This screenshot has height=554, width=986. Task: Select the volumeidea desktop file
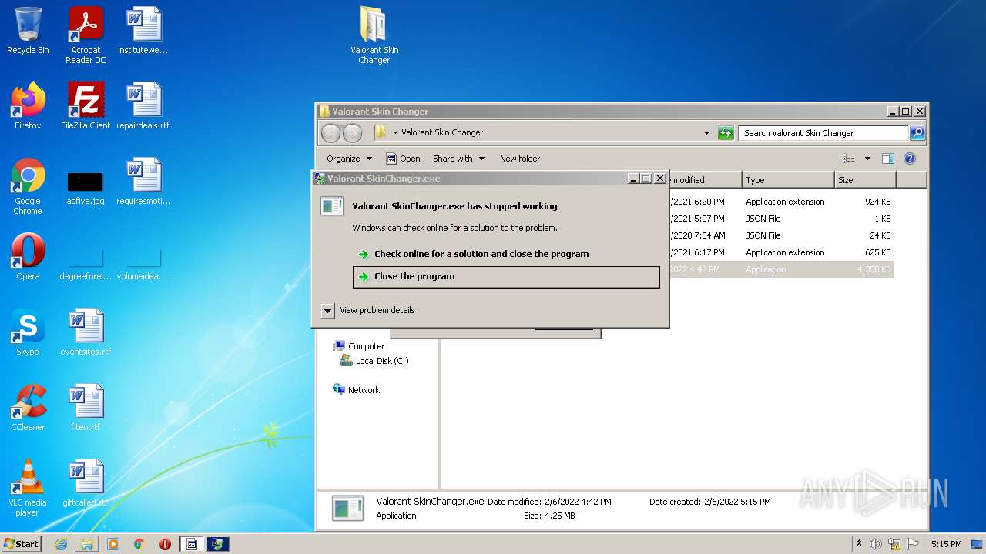coord(143,264)
